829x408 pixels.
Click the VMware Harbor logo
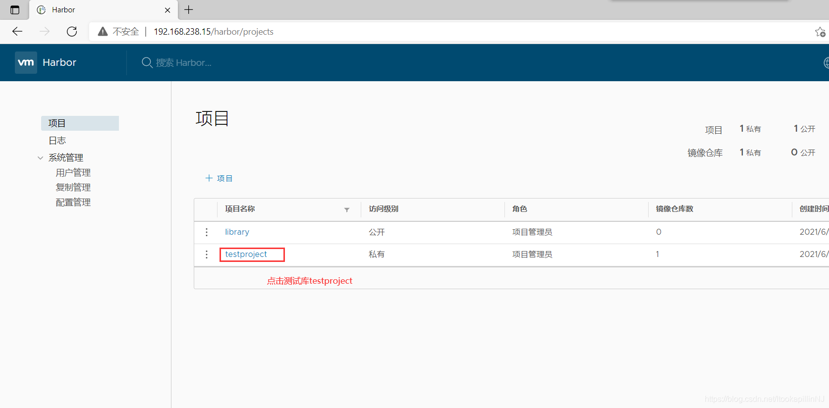(x=26, y=62)
